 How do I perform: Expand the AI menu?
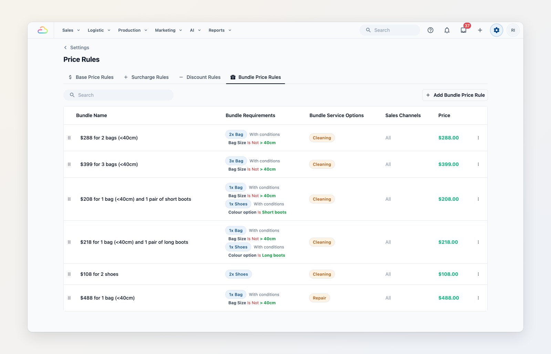click(195, 30)
